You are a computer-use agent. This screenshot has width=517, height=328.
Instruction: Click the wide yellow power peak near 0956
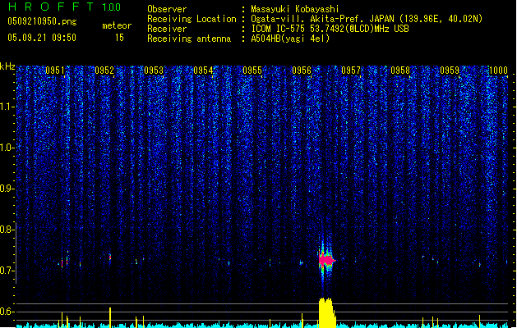[327, 312]
